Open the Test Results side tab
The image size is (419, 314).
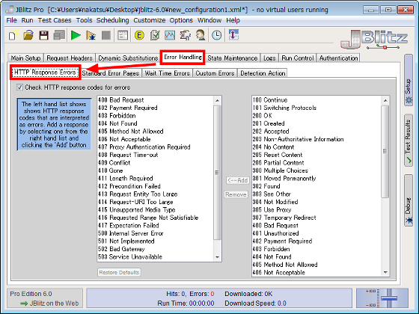(409, 141)
